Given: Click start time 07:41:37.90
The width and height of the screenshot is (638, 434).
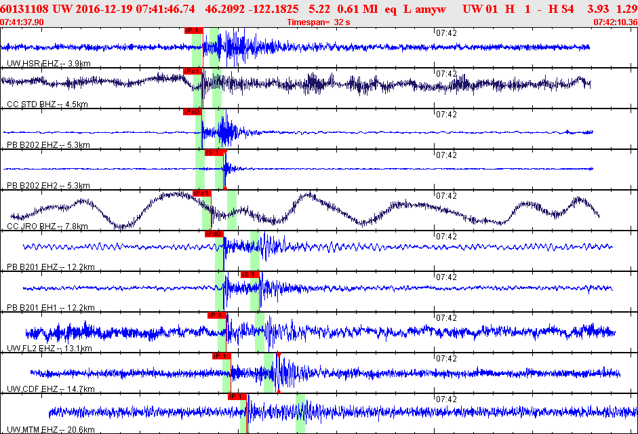Looking at the screenshot, I should 22,22.
